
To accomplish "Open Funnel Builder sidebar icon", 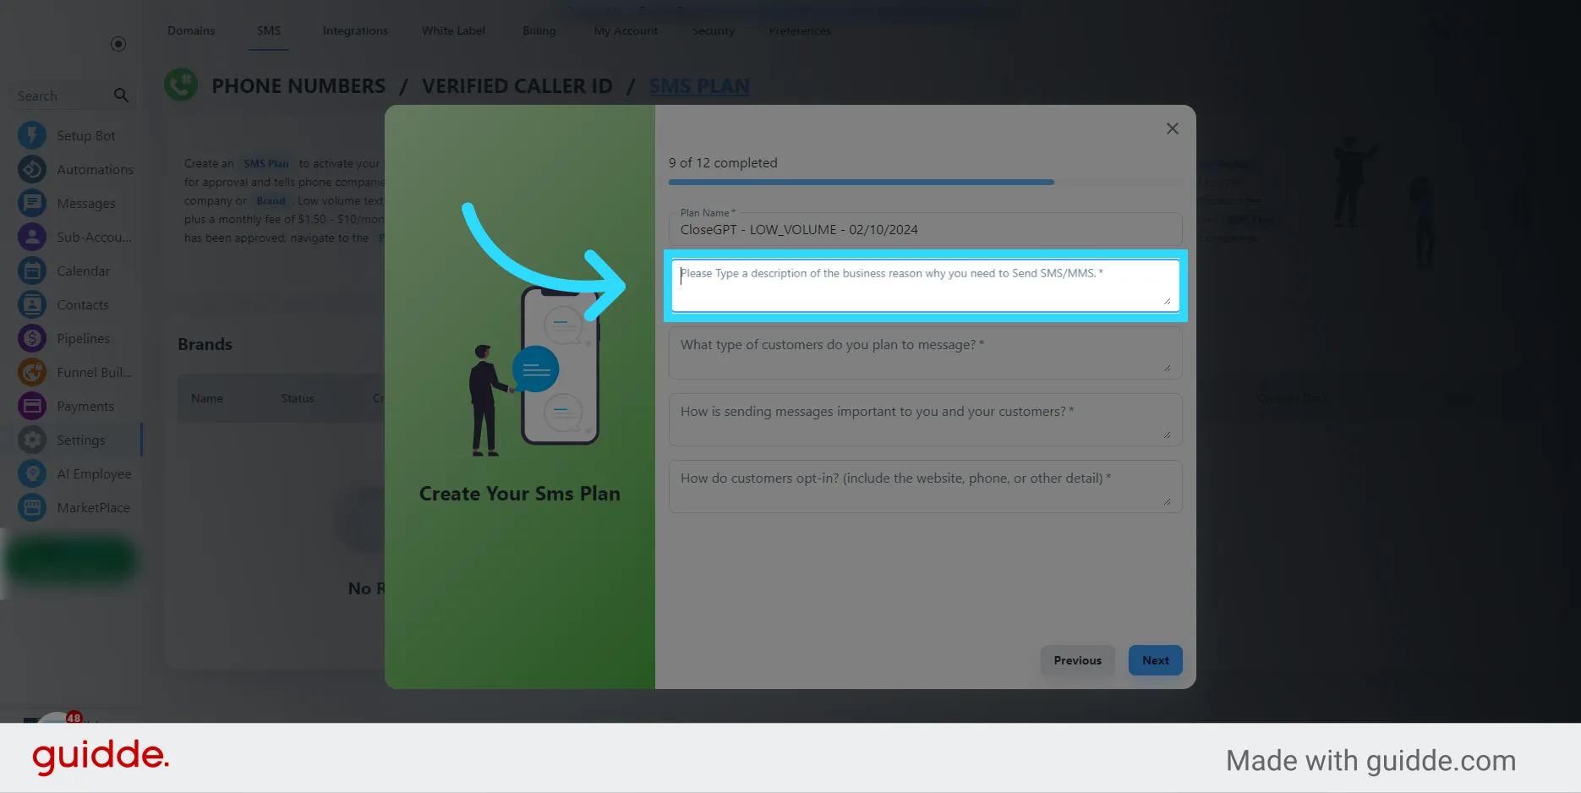I will point(32,372).
